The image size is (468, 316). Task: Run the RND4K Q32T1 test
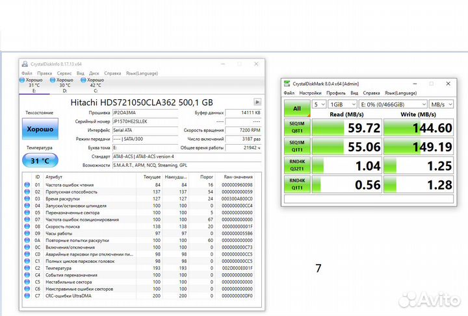click(x=297, y=165)
